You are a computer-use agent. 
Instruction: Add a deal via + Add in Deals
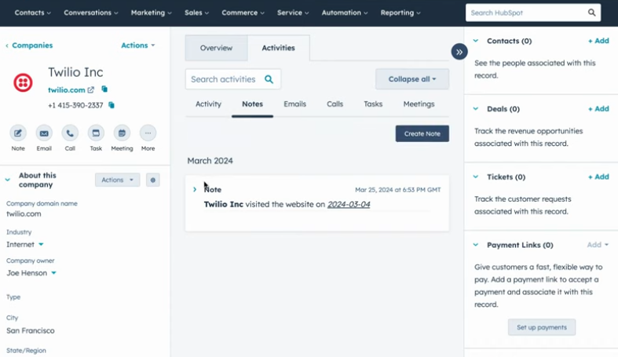[598, 109]
